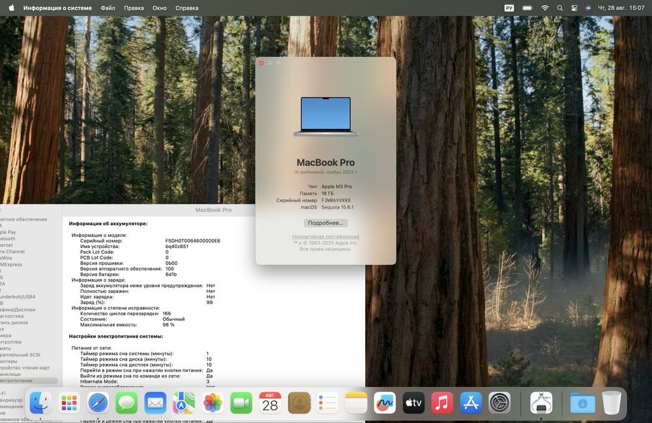
Task: Open System Settings from the Dock
Action: point(499,403)
